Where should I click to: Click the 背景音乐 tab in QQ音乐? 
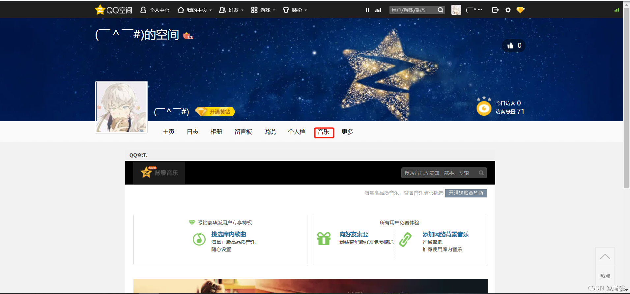coord(159,173)
